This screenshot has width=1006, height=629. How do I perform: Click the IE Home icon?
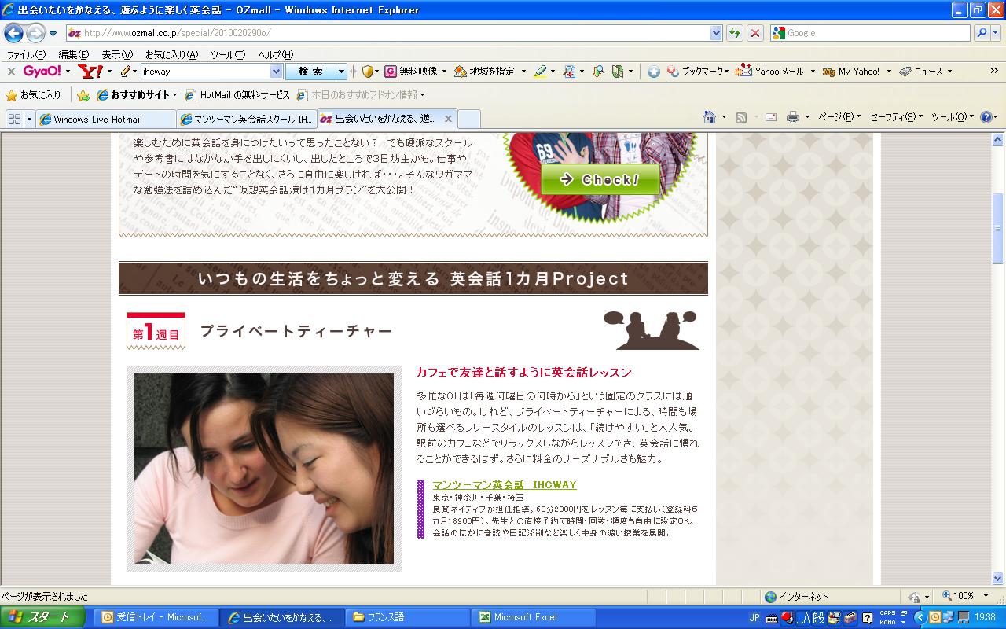[710, 117]
